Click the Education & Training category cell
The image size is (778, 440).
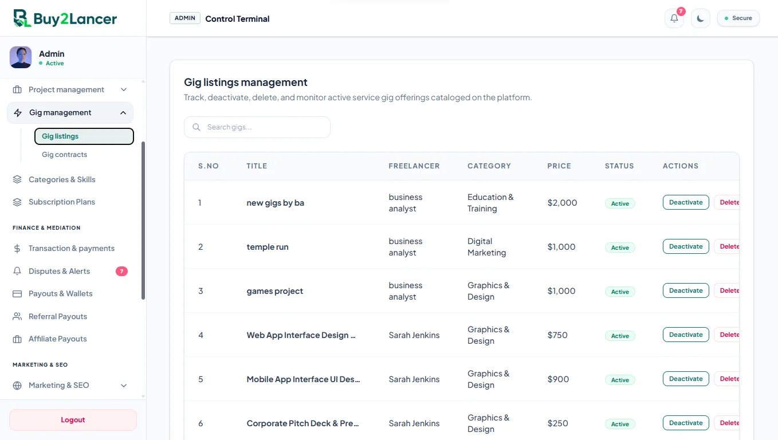click(x=490, y=203)
